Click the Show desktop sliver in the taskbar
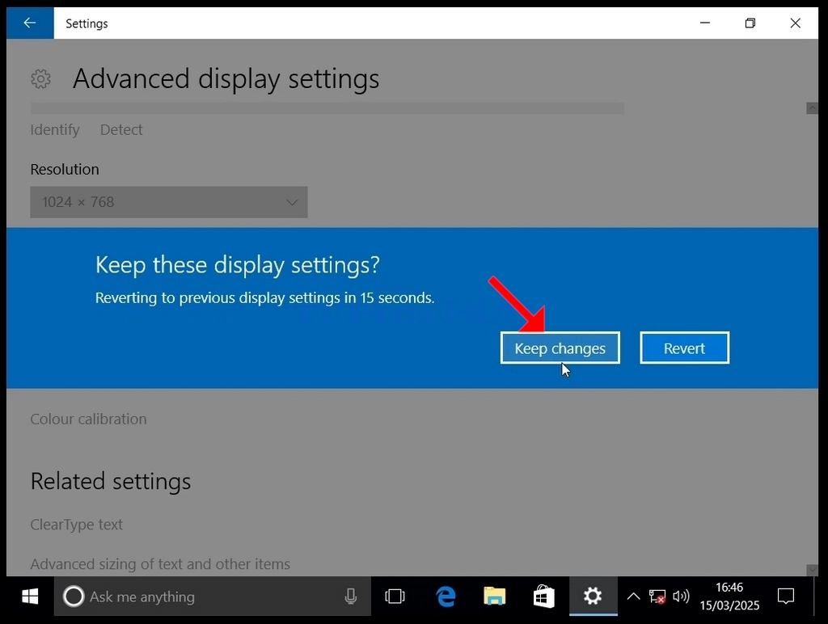 [x=816, y=597]
